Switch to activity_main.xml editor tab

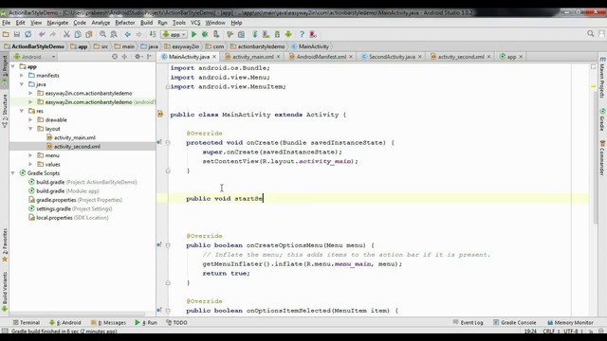click(x=253, y=57)
